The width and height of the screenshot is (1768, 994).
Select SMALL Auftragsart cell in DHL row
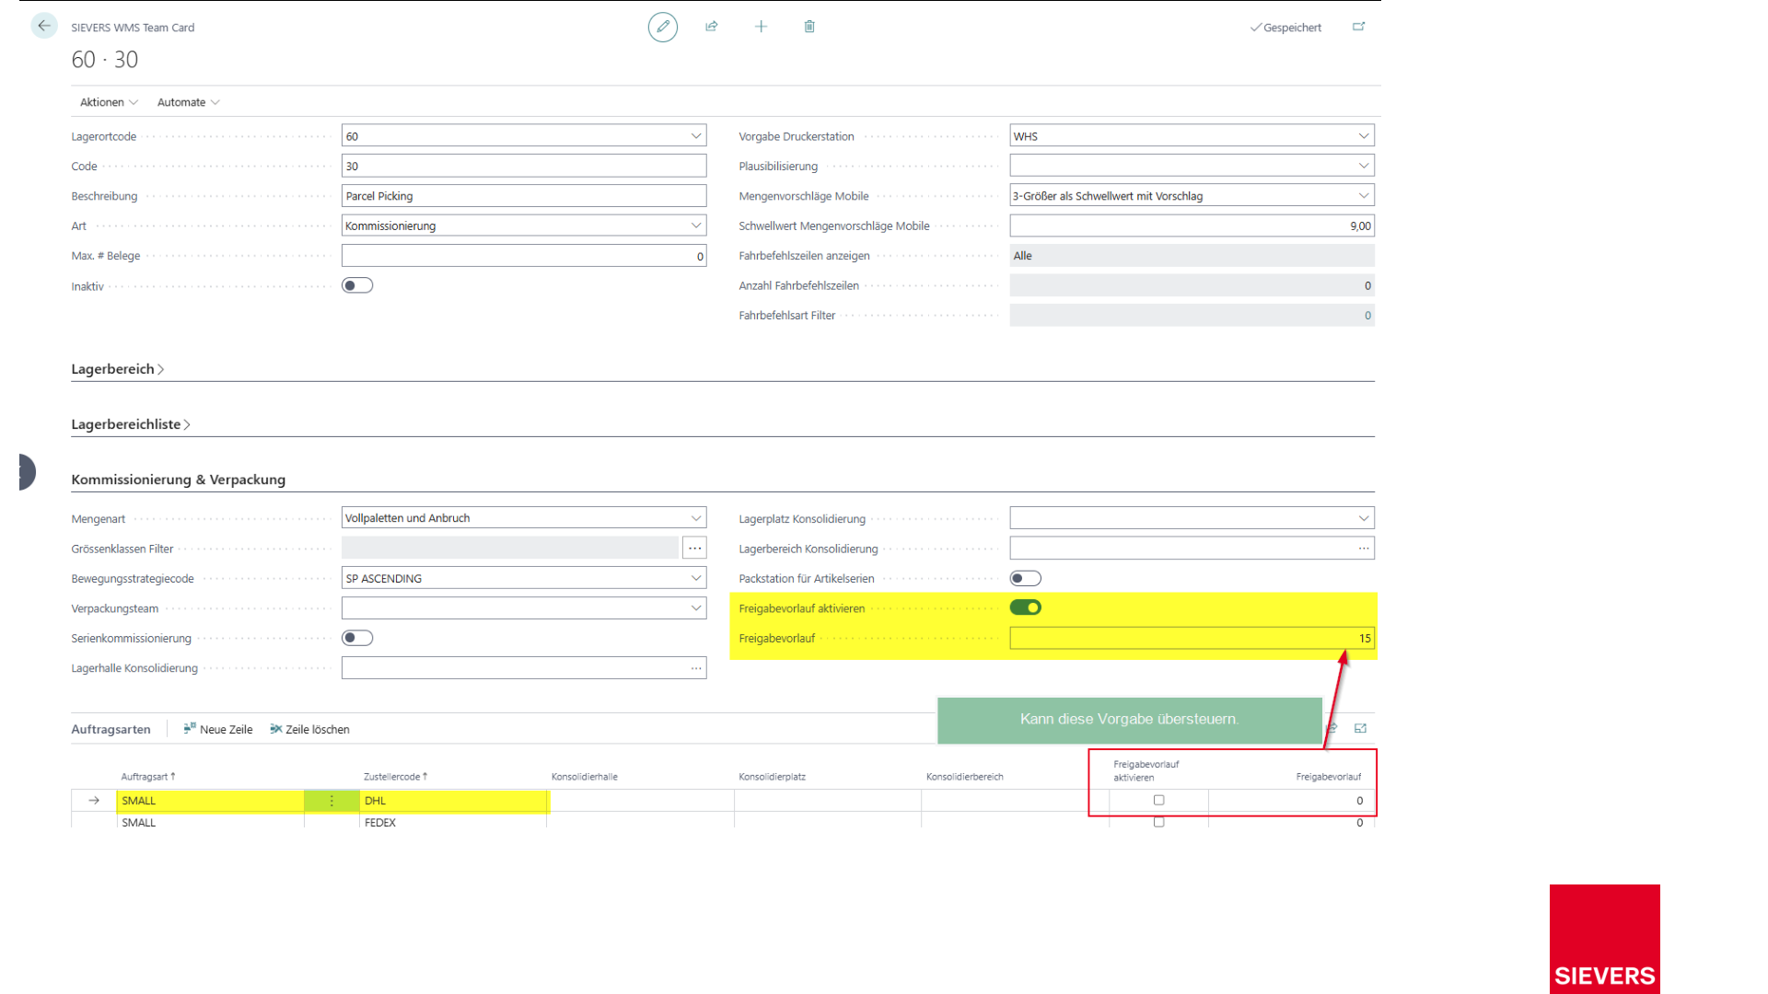pyautogui.click(x=211, y=801)
